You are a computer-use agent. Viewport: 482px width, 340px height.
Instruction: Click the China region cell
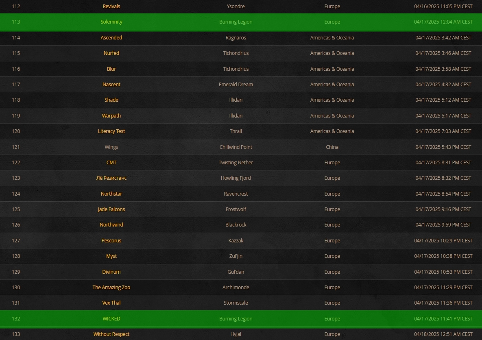(x=332, y=147)
